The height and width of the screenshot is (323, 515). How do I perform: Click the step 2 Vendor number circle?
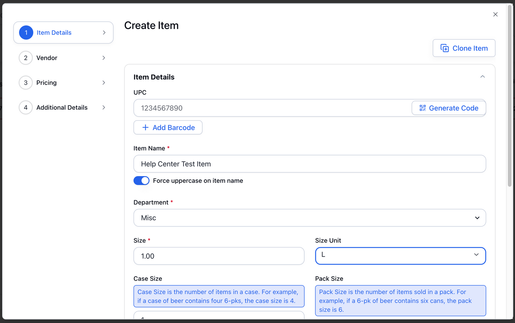coord(26,58)
